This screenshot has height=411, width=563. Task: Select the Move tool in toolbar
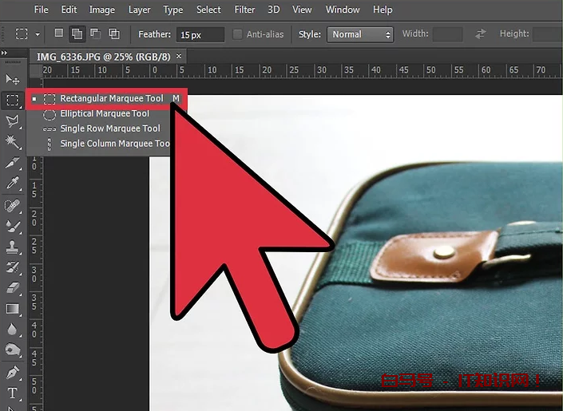point(12,79)
